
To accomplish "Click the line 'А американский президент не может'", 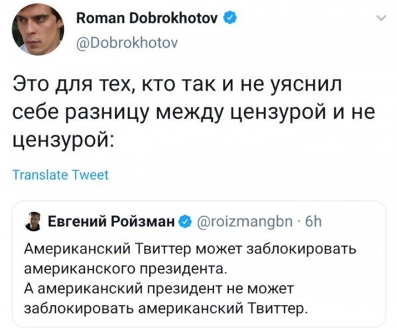I will click(159, 289).
